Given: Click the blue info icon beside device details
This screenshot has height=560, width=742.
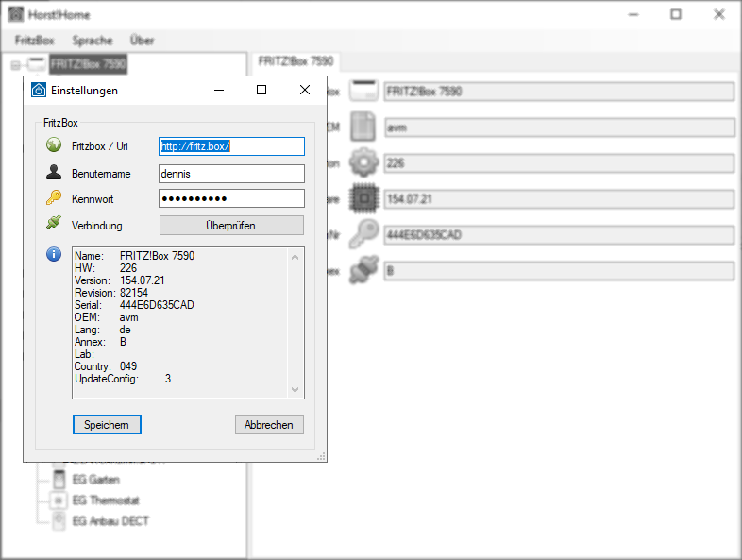Looking at the screenshot, I should coord(54,254).
